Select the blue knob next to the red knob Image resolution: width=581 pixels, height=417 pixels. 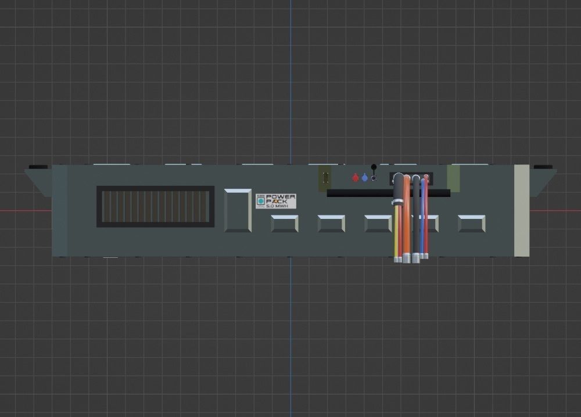pos(365,178)
